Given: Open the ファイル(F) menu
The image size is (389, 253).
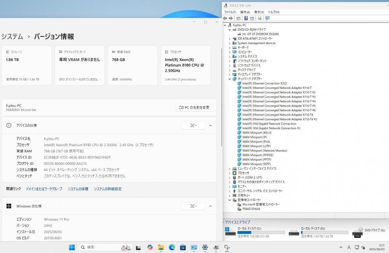Looking at the screenshot, I should pyautogui.click(x=230, y=12).
